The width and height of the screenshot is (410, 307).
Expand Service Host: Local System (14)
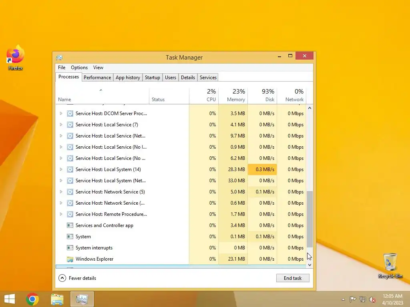pos(61,169)
